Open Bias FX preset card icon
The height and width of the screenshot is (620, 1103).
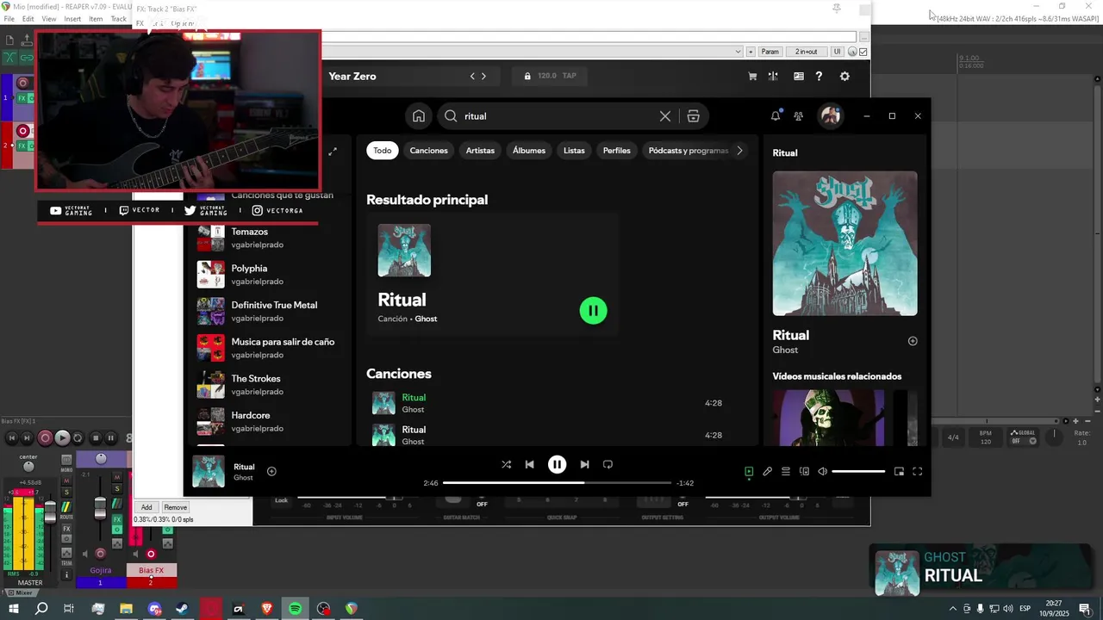pyautogui.click(x=798, y=76)
